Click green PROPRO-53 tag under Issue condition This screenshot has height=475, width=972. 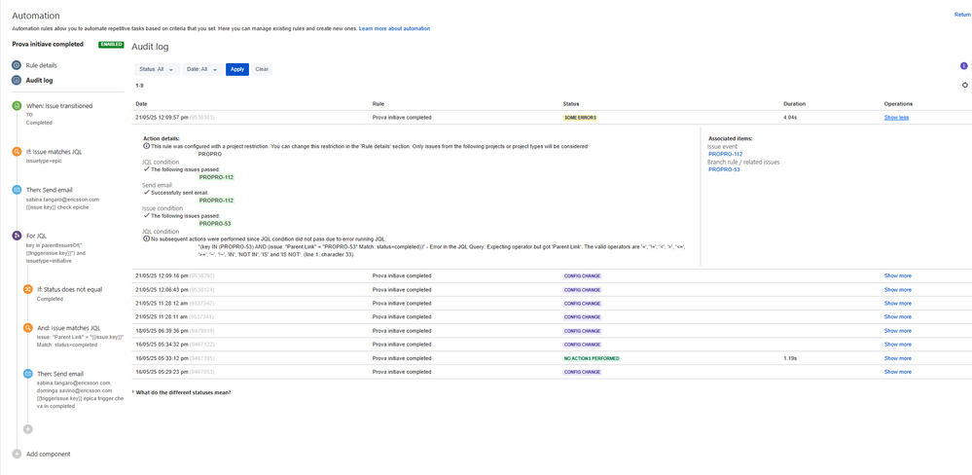215,223
